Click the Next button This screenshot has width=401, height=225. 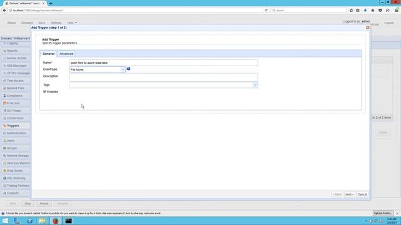pos(350,194)
